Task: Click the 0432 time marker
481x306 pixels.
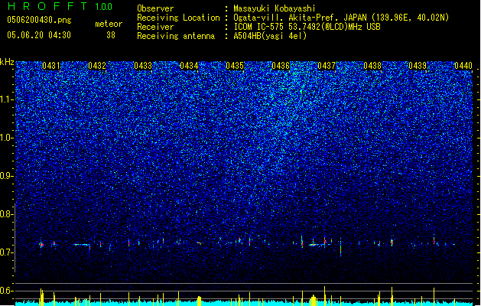Action: (97, 66)
